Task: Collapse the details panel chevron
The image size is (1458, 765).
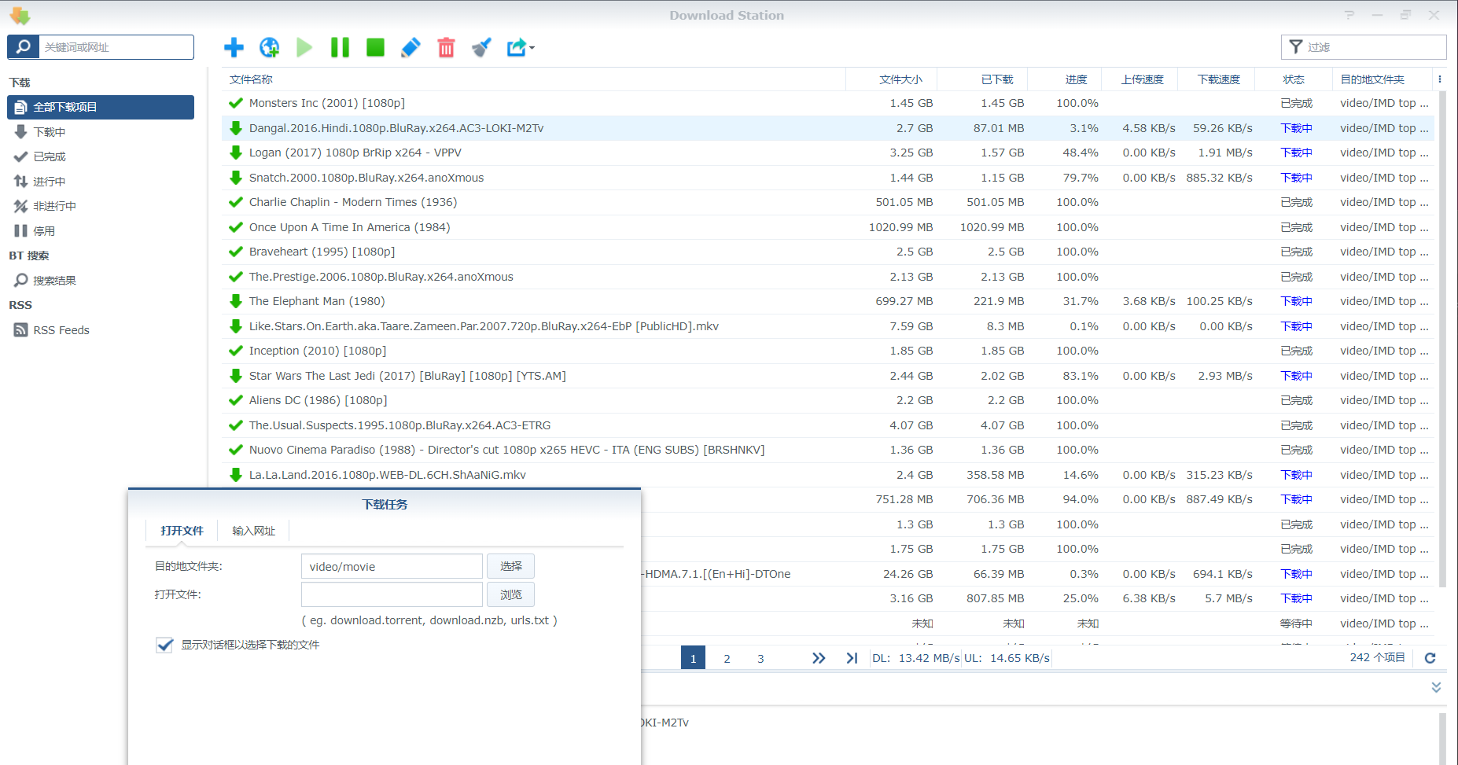Action: click(1436, 687)
